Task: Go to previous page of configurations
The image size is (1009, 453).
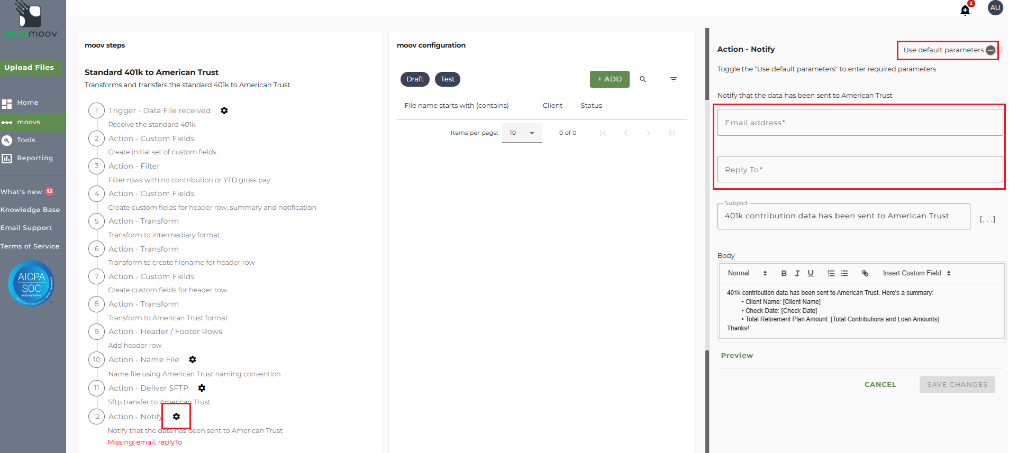Action: click(626, 133)
